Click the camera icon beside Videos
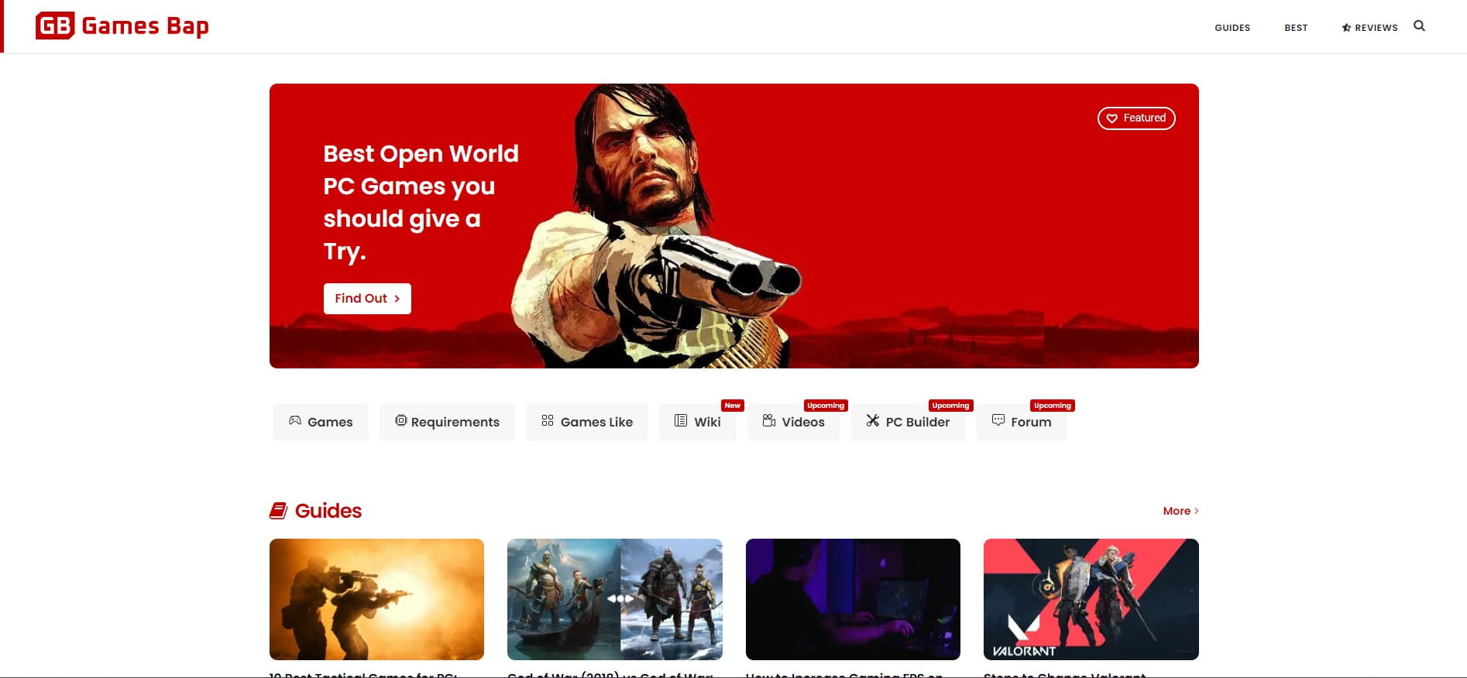Viewport: 1467px width, 678px height. 769,421
